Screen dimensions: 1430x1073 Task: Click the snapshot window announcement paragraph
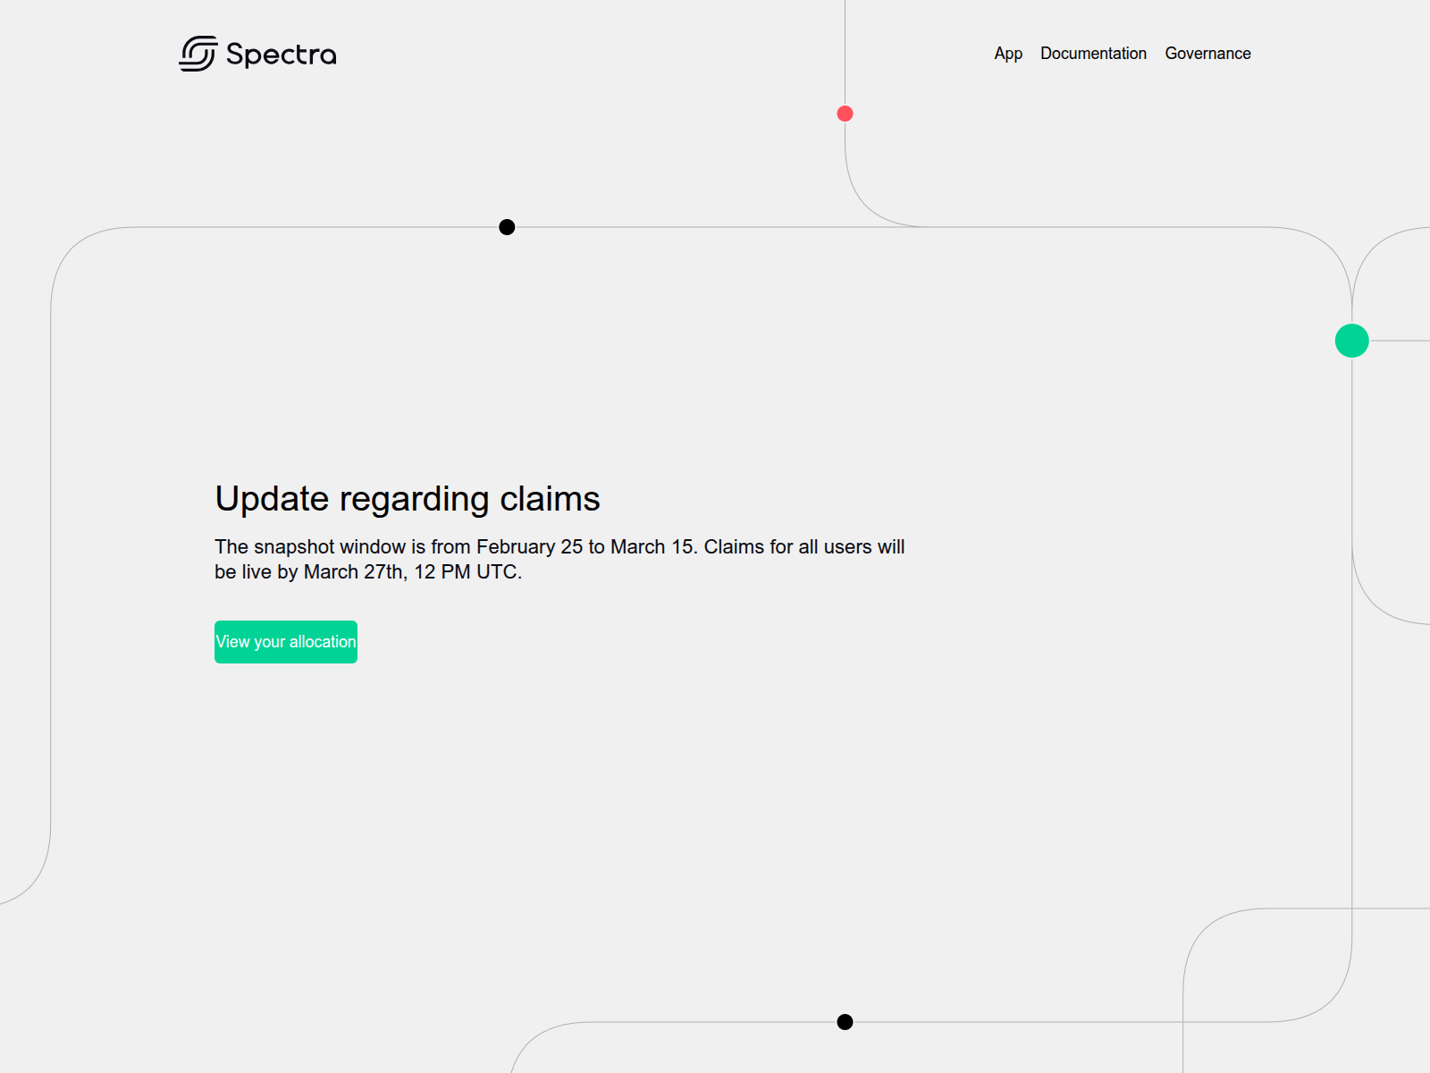coord(559,559)
